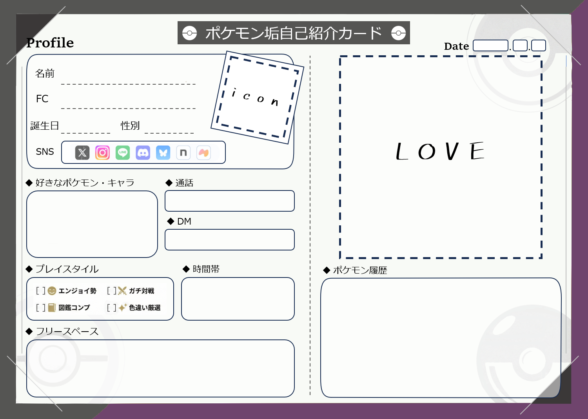
Task: Click the LOVE favorite Pokémon picture area
Action: click(440, 157)
